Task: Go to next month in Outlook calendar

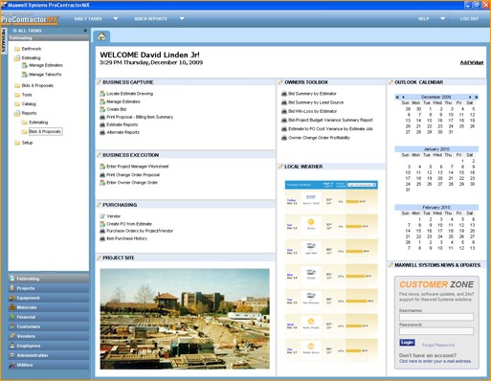Action: tap(470, 97)
